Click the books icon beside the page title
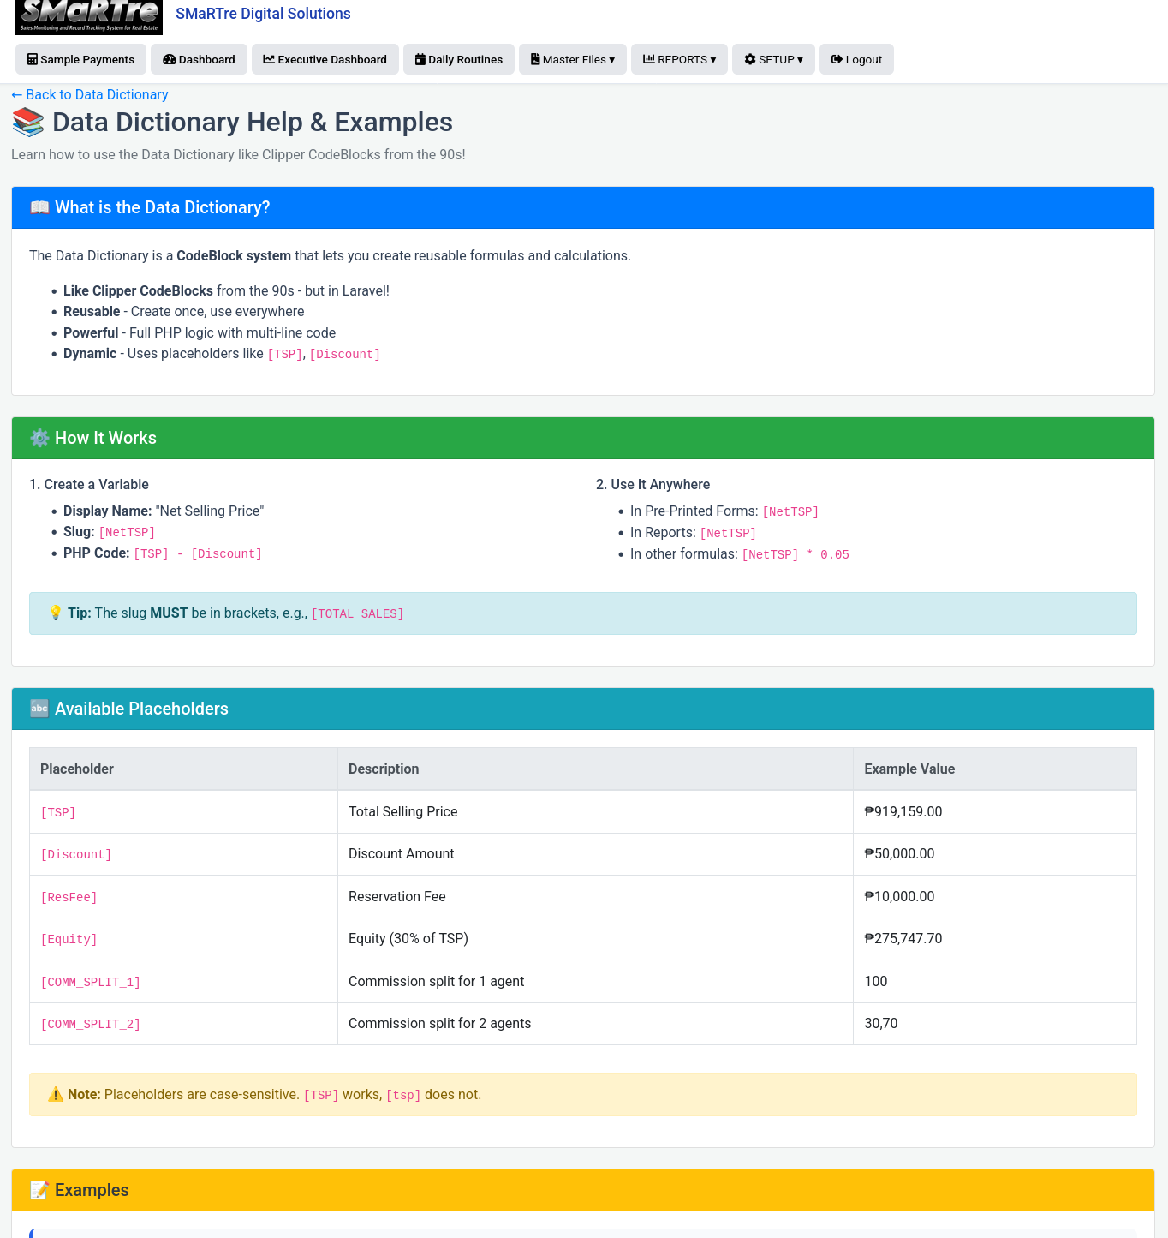 coord(28,123)
